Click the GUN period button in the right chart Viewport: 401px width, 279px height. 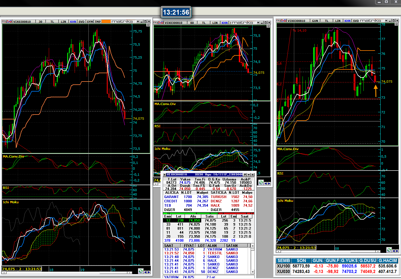[x=315, y=21]
